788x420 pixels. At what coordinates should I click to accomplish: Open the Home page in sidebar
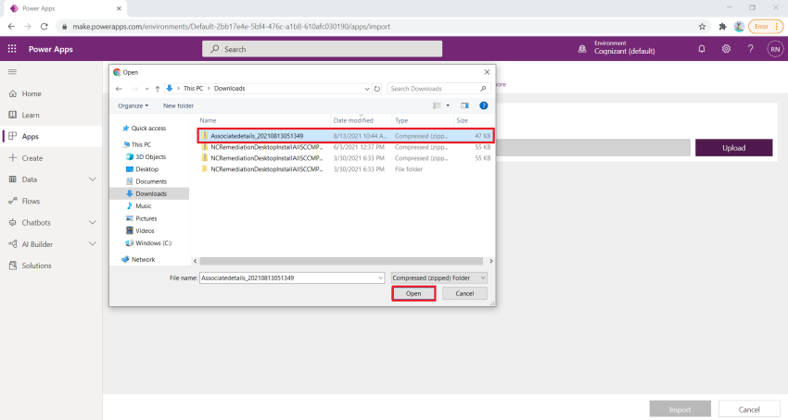(x=32, y=93)
